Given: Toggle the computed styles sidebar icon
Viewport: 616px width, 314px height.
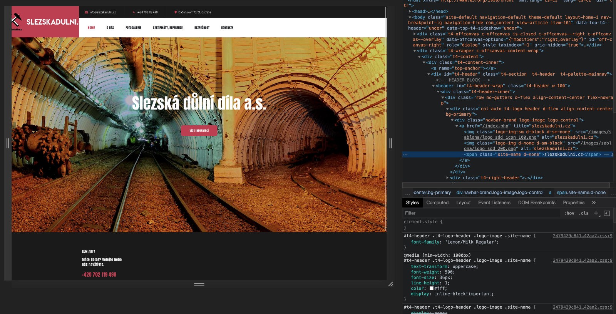Looking at the screenshot, I should [x=607, y=213].
